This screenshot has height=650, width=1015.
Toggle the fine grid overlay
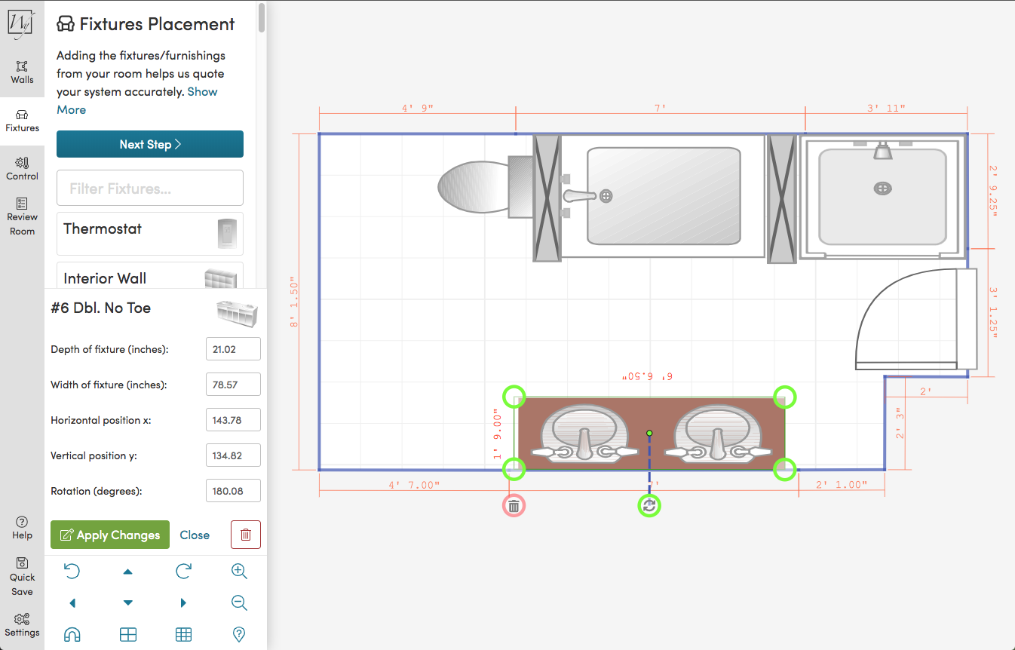click(183, 634)
